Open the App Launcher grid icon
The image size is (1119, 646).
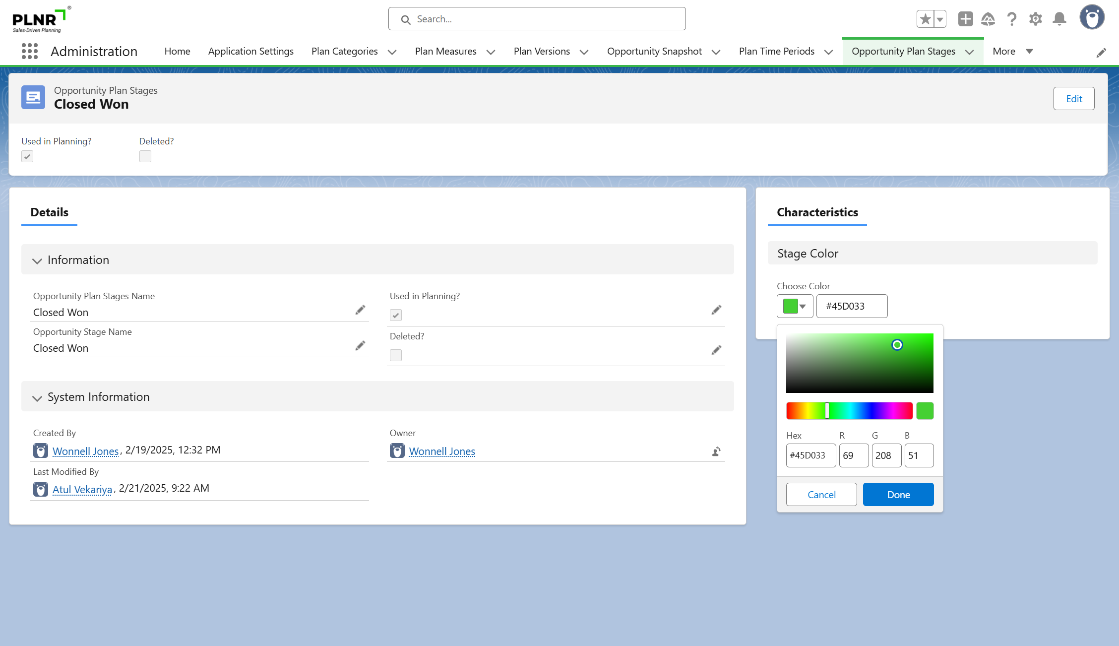(x=30, y=51)
